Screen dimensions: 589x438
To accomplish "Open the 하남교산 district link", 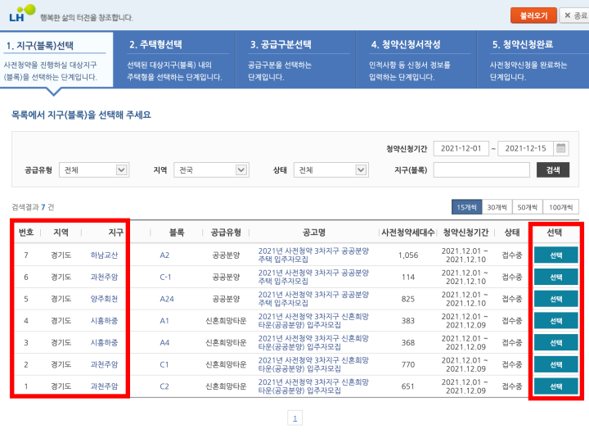I will pyautogui.click(x=104, y=255).
